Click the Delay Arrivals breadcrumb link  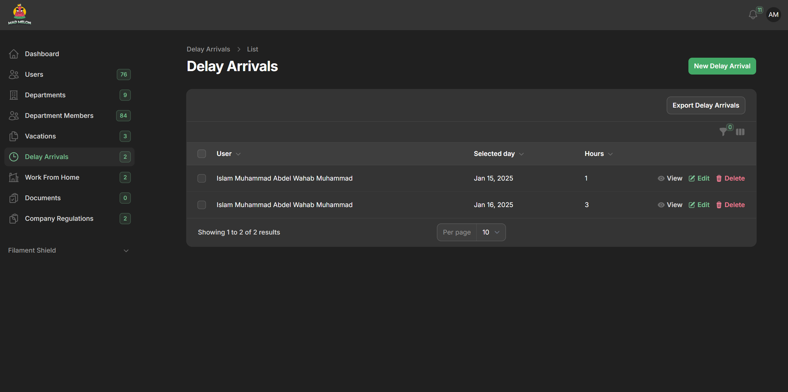pyautogui.click(x=208, y=49)
